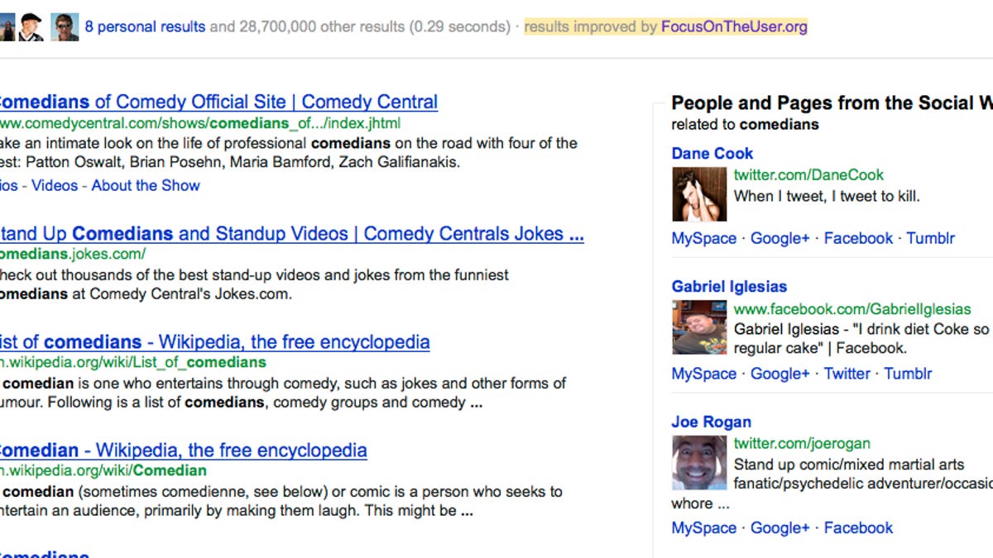Viewport: 993px width, 558px height.
Task: Open Dane Cook's profile photo
Action: 699,193
